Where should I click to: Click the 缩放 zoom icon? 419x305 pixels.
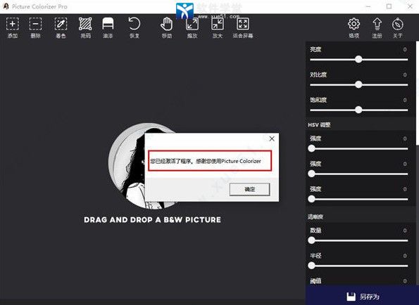[x=192, y=24]
